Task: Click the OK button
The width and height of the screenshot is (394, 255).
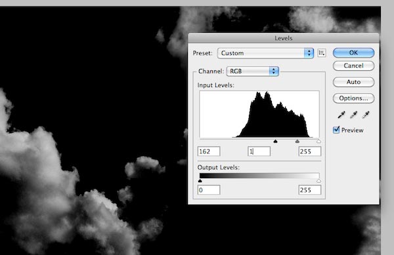Action: (x=353, y=52)
